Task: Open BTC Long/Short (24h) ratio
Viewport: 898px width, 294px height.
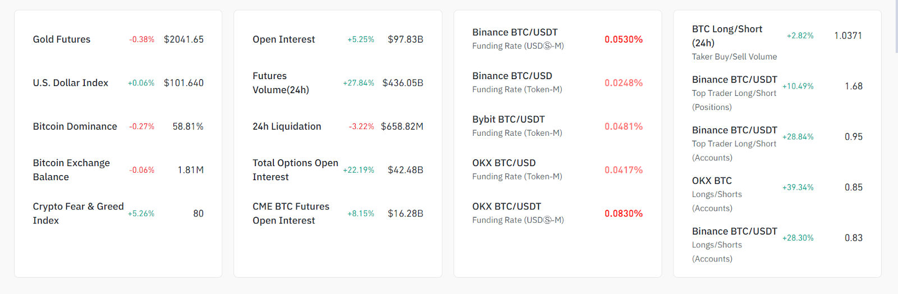Action: point(727,36)
